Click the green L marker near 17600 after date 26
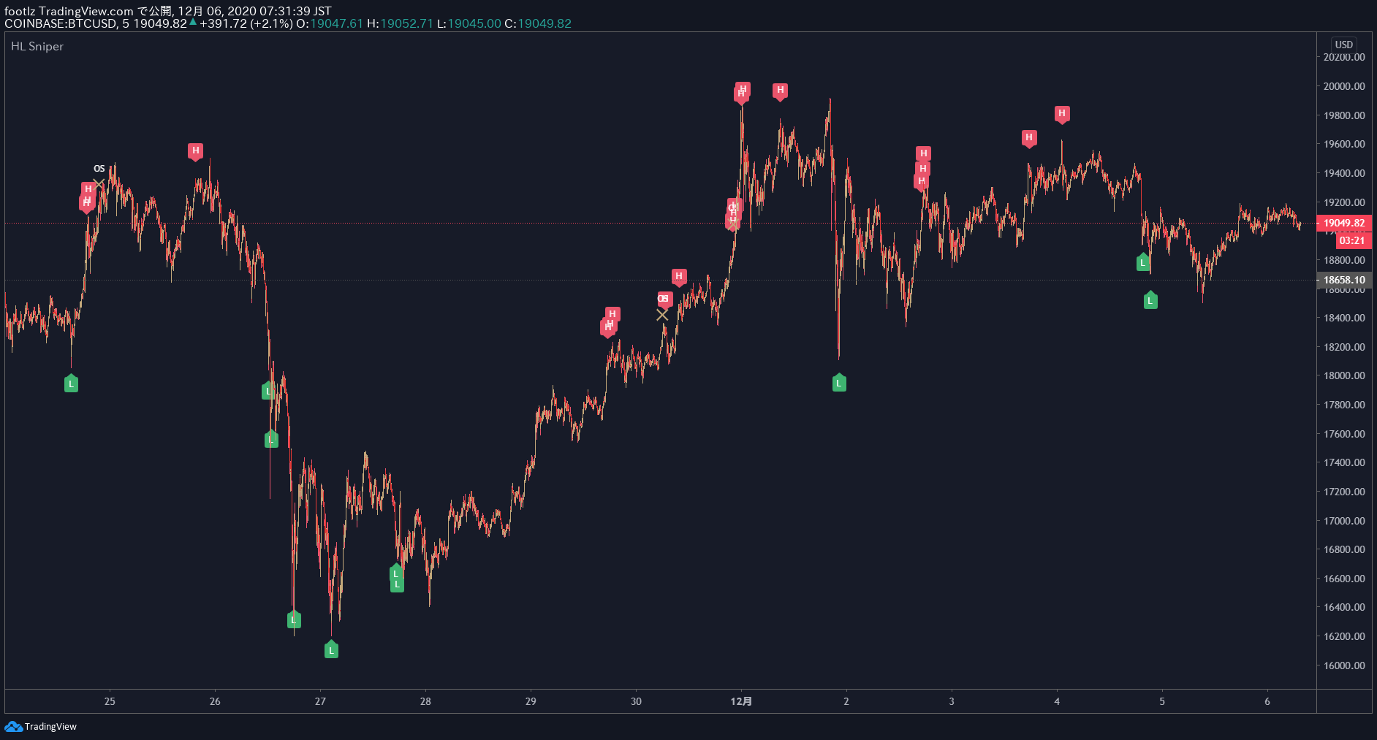The height and width of the screenshot is (740, 1377). coord(271,439)
